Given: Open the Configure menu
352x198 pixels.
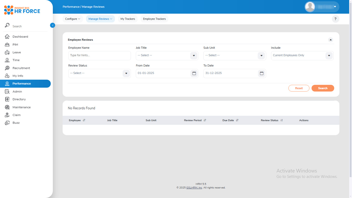Looking at the screenshot, I should [x=72, y=19].
